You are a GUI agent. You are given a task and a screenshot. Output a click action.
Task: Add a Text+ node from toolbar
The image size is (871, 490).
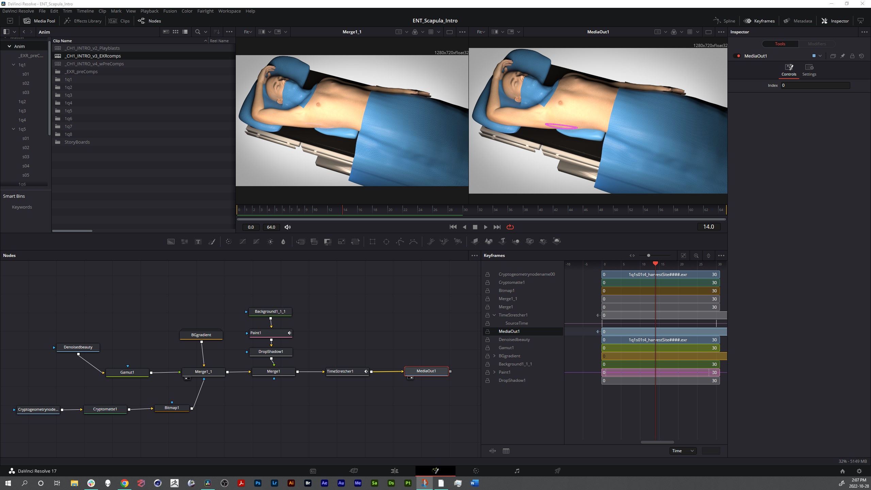pyautogui.click(x=198, y=242)
